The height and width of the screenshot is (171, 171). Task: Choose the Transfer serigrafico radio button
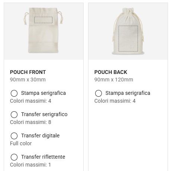click(14, 115)
